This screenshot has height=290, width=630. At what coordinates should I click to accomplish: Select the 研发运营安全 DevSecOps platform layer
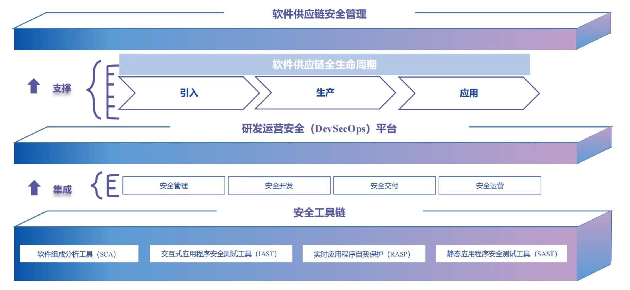[x=314, y=143]
